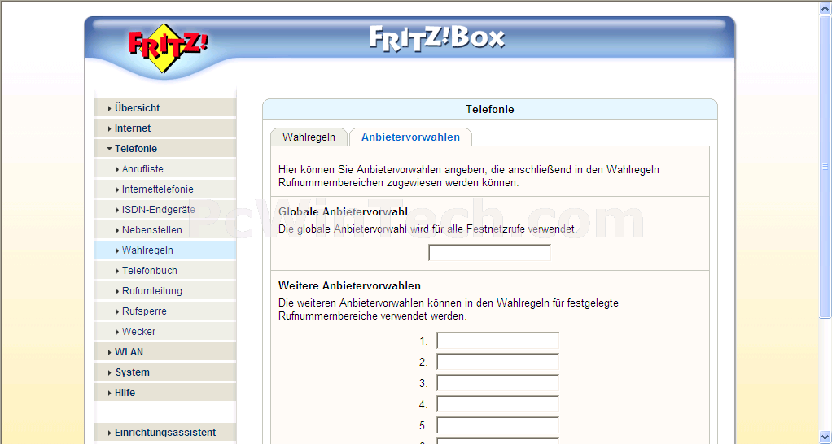The height and width of the screenshot is (444, 832).
Task: Click the FRITZ! logo in the header
Action: click(x=168, y=48)
